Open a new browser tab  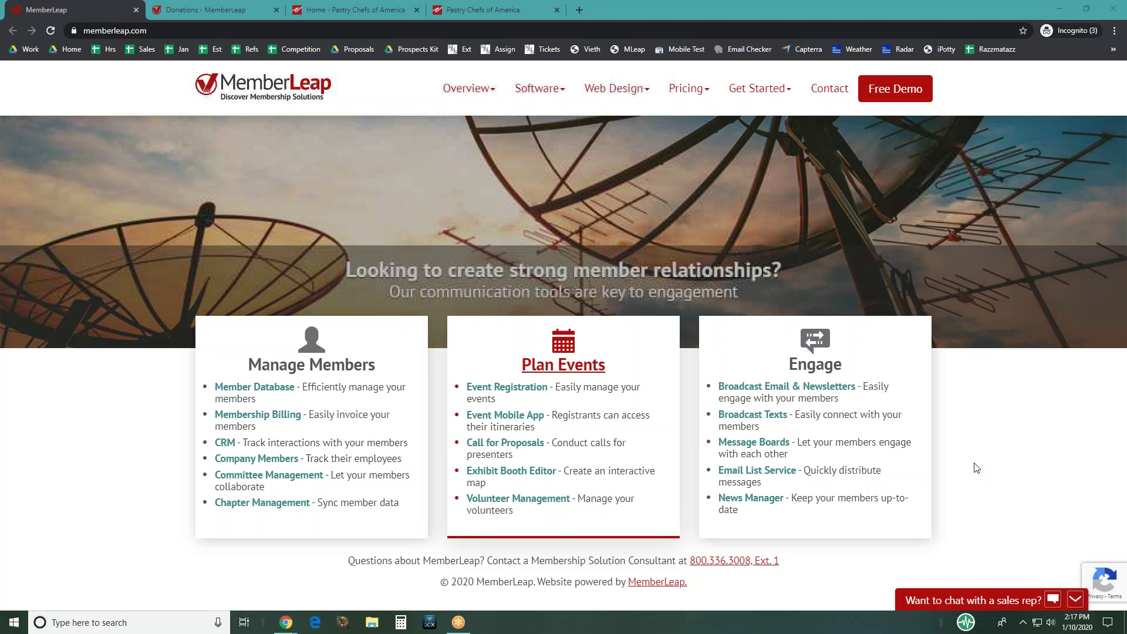pyautogui.click(x=579, y=9)
